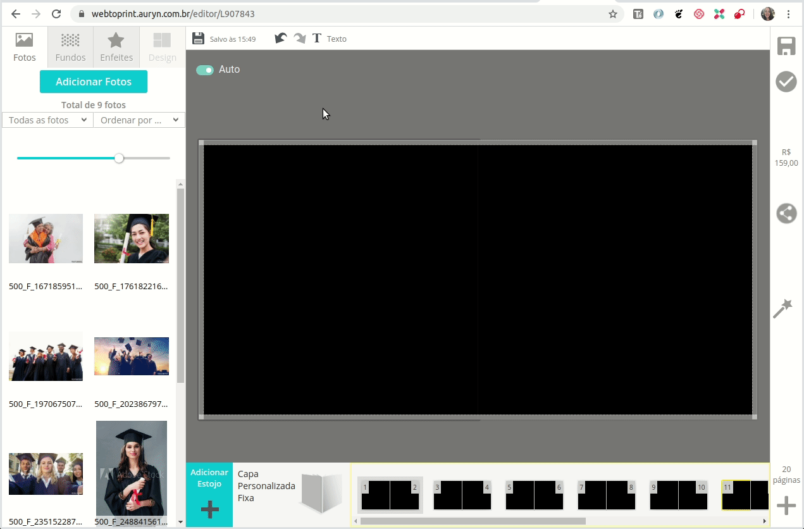
Task: Select the Design tab
Action: click(x=162, y=47)
